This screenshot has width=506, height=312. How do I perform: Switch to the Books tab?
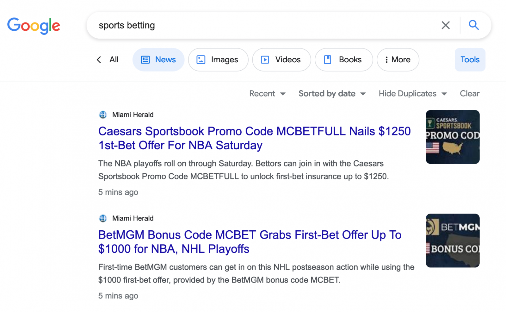point(344,59)
